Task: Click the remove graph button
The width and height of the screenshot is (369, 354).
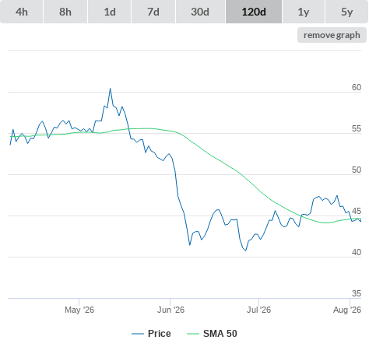Action: point(332,35)
